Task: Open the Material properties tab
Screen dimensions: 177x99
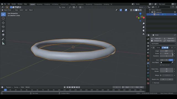Action: coord(148,79)
